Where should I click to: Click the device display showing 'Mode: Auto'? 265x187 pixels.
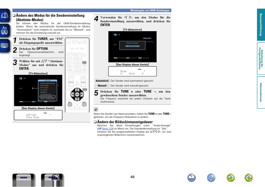(132, 71)
